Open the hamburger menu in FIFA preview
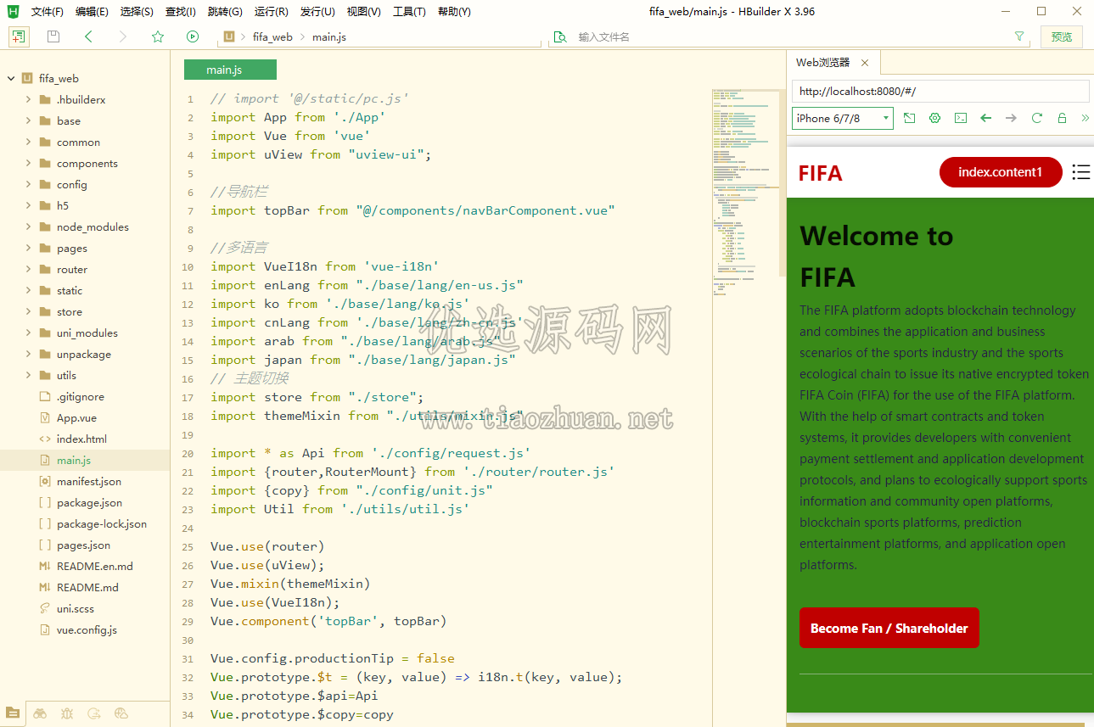1094x727 pixels. click(x=1080, y=172)
